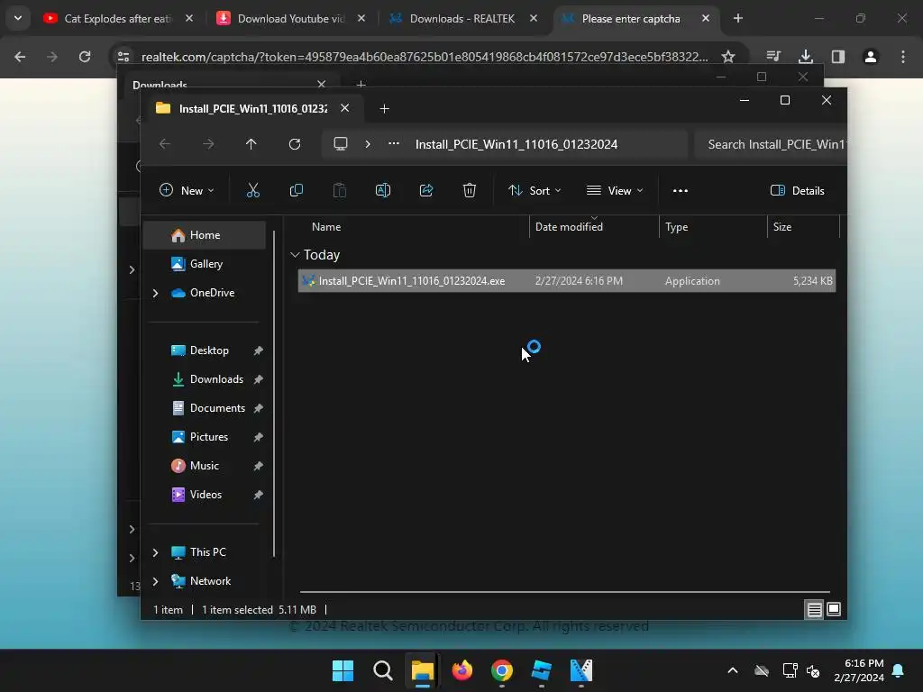The height and width of the screenshot is (692, 923).
Task: Open Chrome three-dot menu
Action: [903, 57]
